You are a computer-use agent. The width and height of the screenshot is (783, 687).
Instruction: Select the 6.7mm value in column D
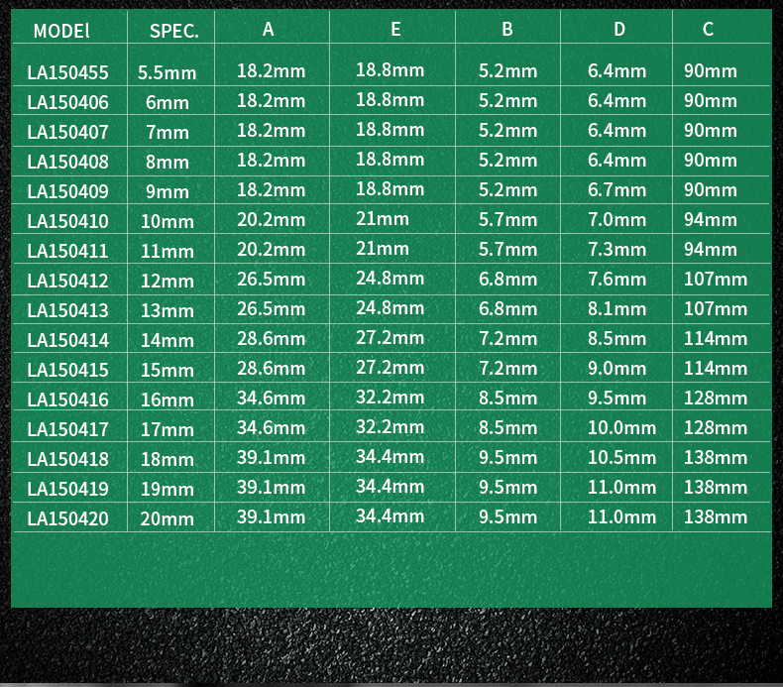click(x=616, y=190)
